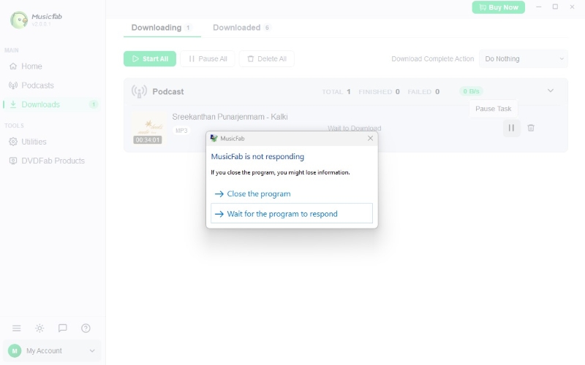
Task: Switch to the Downloaded tab
Action: click(241, 28)
